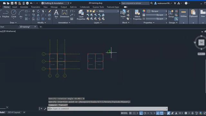Click the Array tool icon
Screen dimensions: 206x116
[43, 19]
